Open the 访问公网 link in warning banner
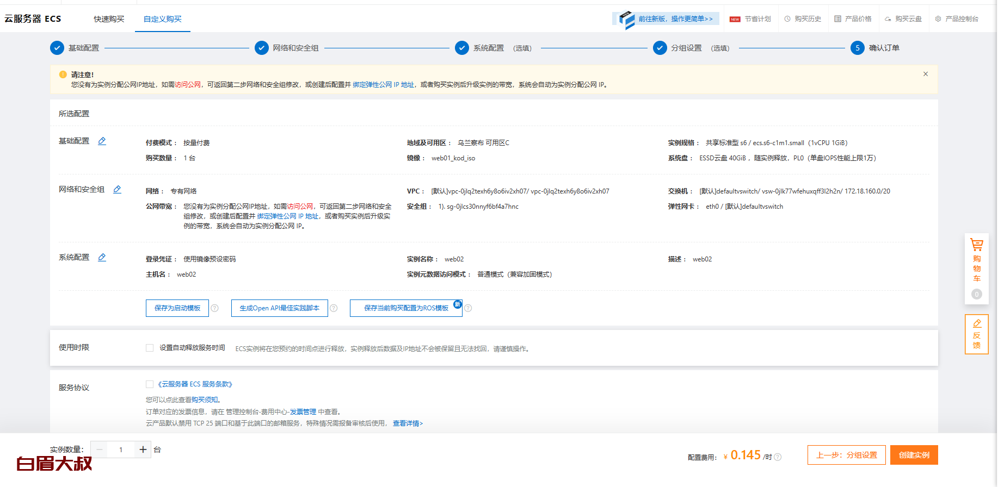The height and width of the screenshot is (487, 998). click(x=188, y=85)
